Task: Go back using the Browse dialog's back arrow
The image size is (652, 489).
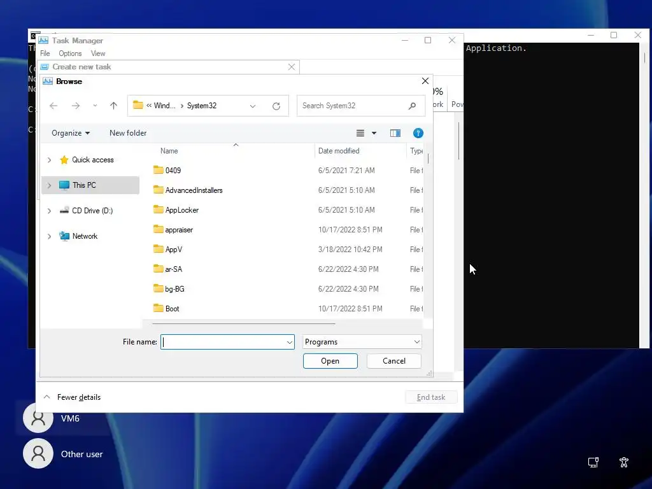Action: (53, 106)
